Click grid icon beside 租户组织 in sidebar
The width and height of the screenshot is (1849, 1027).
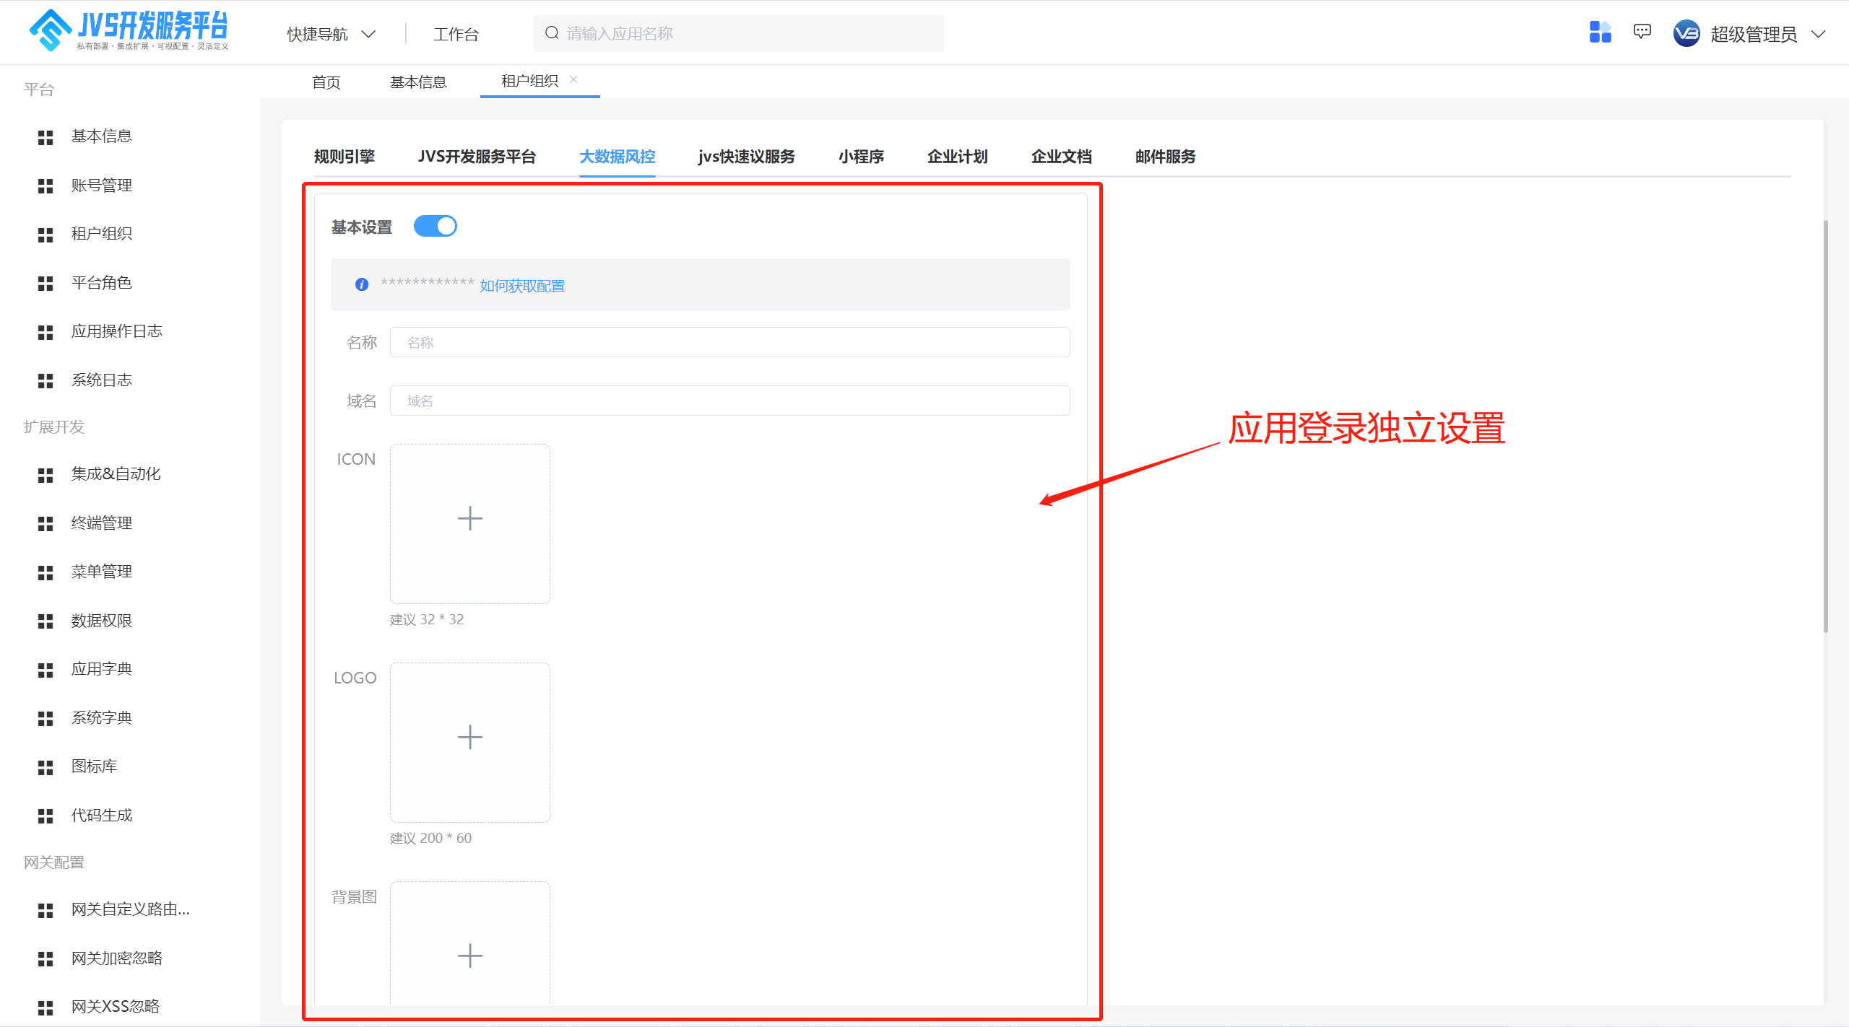coord(46,235)
